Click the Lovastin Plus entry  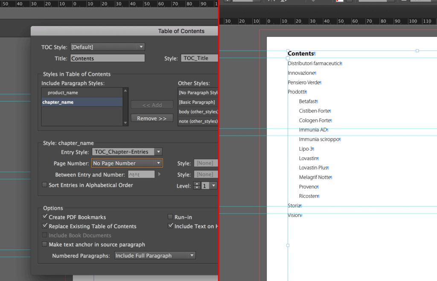313,167
